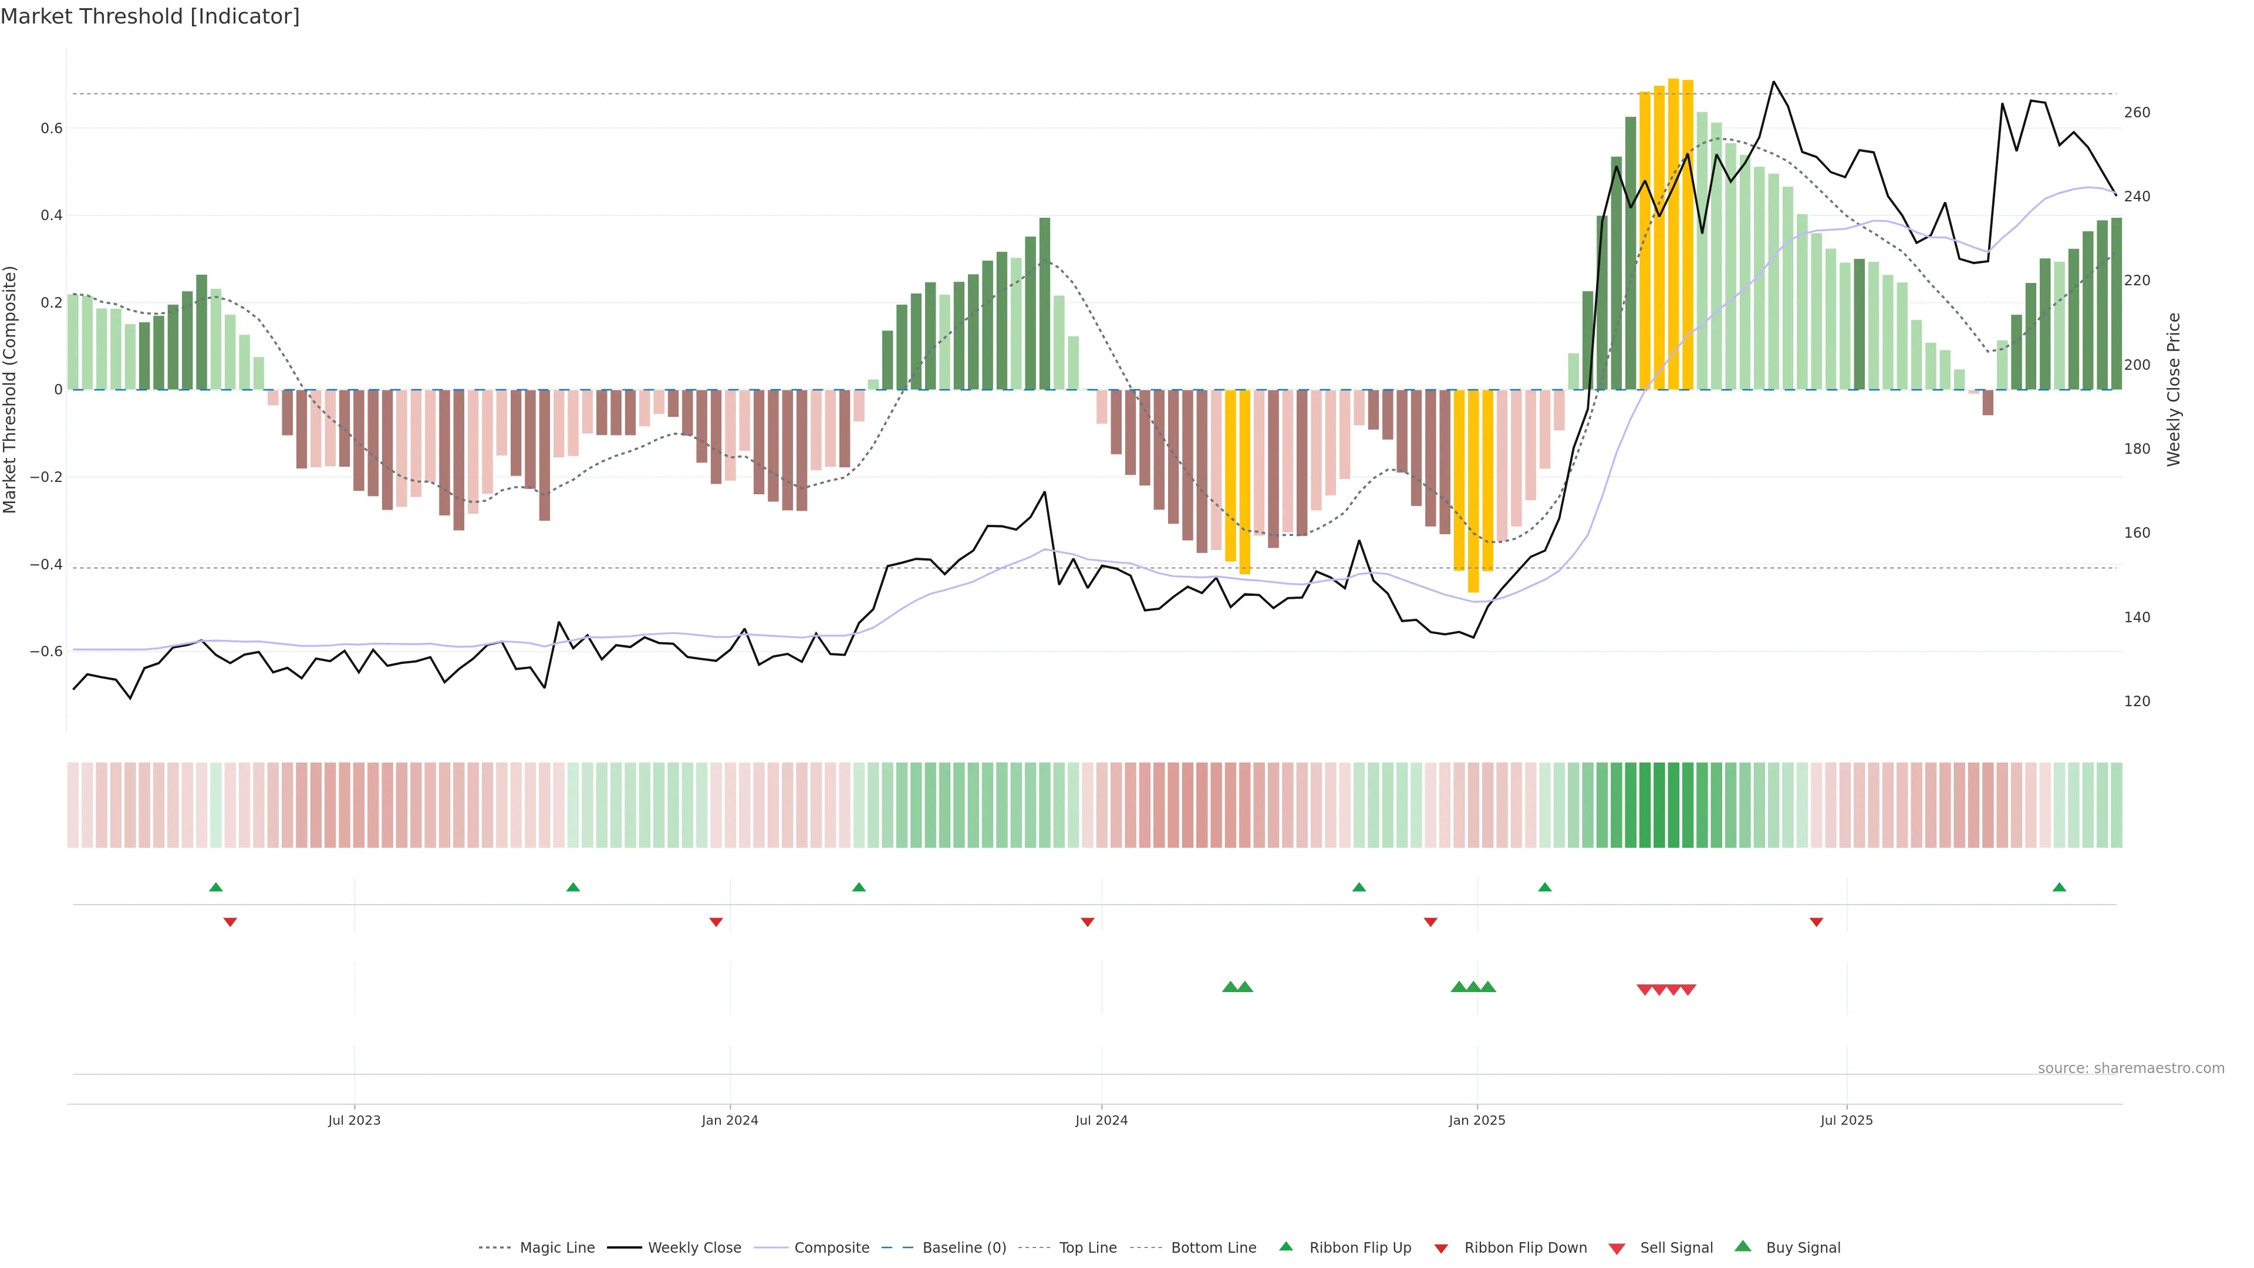2254x1268 pixels.
Task: Click the Ribbon Flip Up legend icon
Action: click(x=1285, y=1246)
